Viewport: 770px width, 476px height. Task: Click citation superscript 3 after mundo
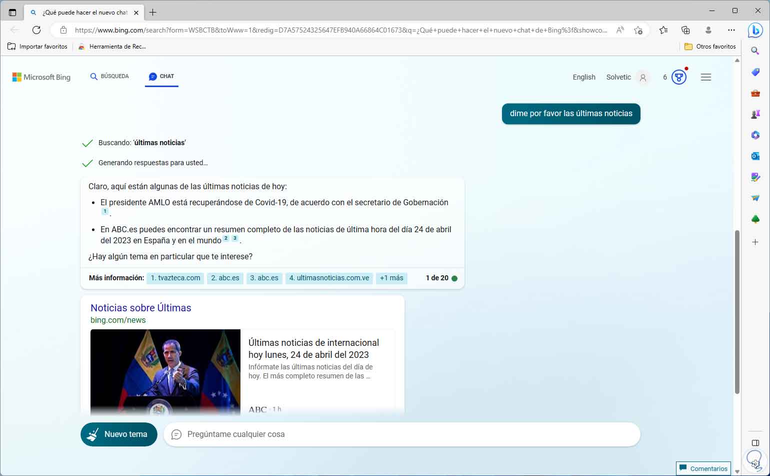235,239
